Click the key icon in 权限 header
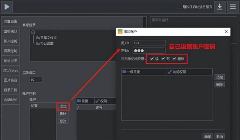The width and height of the screenshot is (240, 140). pos(97,101)
